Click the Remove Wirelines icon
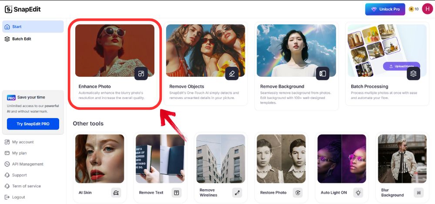 237,193
